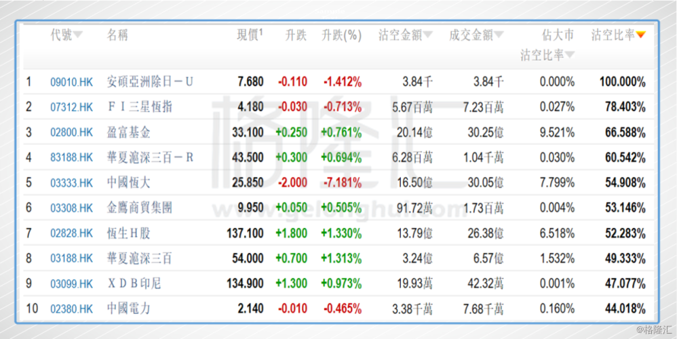677x339 pixels.
Task: Click the 升跌(%) column header
Action: pos(341,35)
